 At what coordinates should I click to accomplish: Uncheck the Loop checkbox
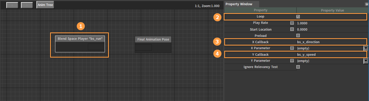click(x=298, y=16)
